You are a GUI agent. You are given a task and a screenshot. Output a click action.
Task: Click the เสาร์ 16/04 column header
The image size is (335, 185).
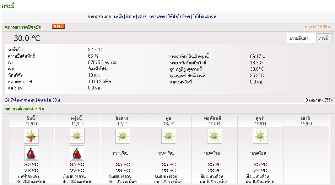(x=306, y=121)
